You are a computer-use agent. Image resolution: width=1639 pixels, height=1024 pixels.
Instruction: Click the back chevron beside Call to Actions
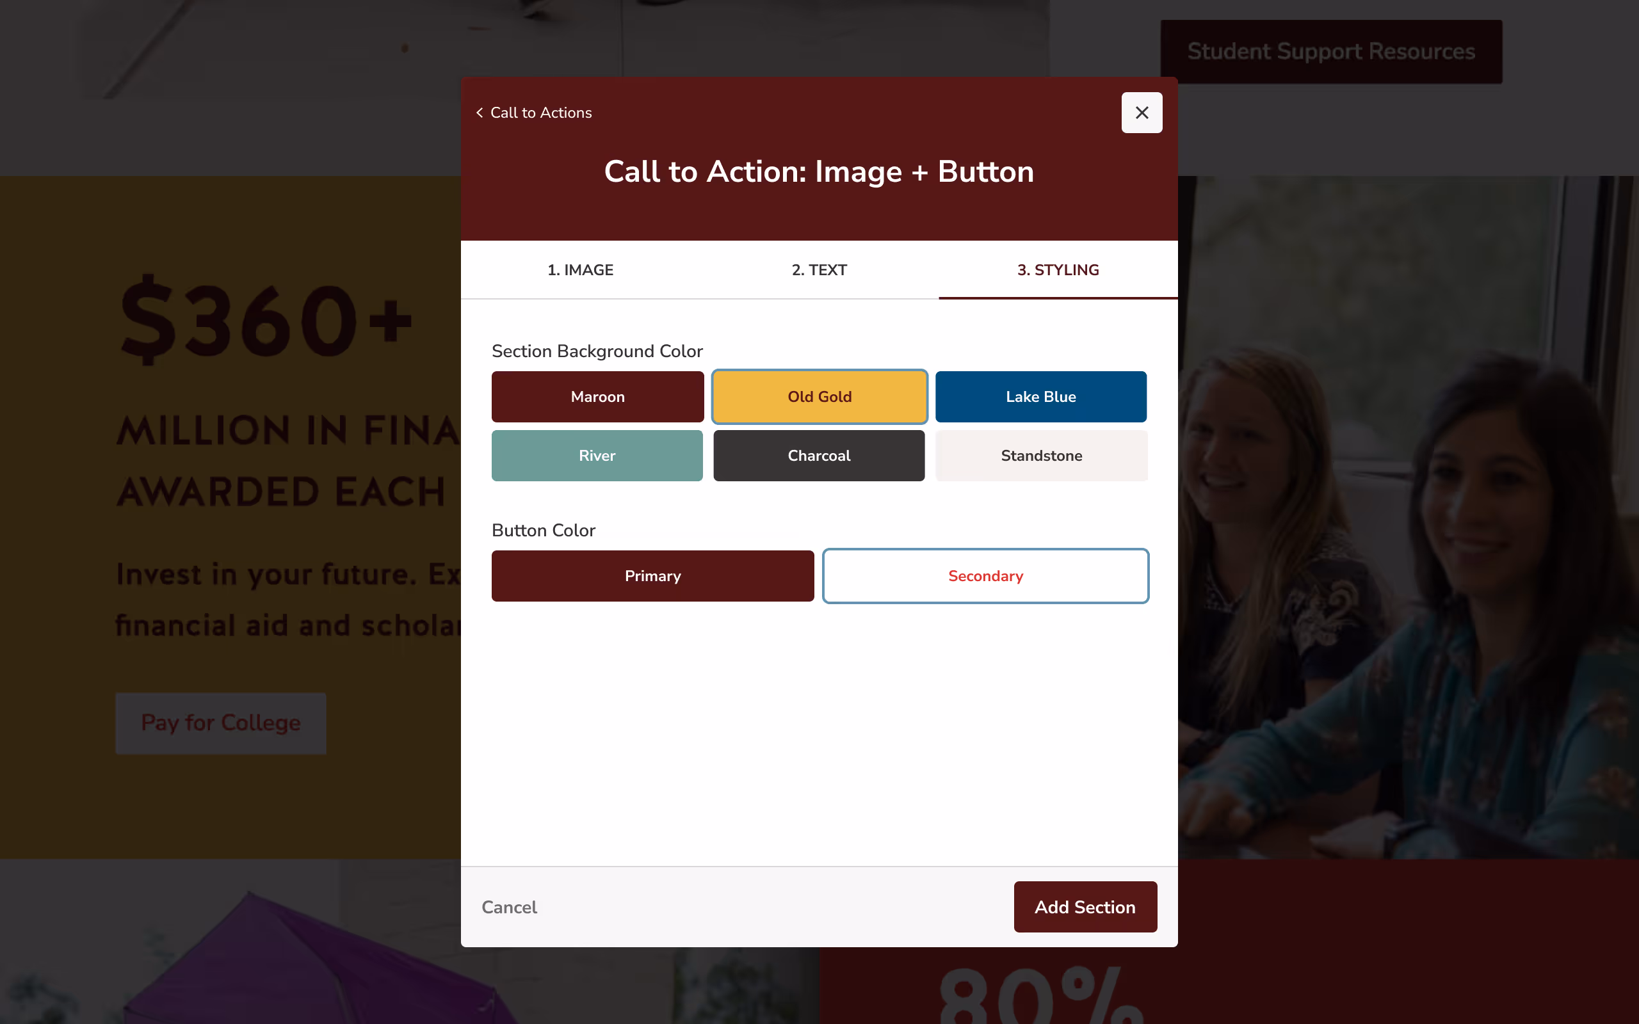coord(480,113)
